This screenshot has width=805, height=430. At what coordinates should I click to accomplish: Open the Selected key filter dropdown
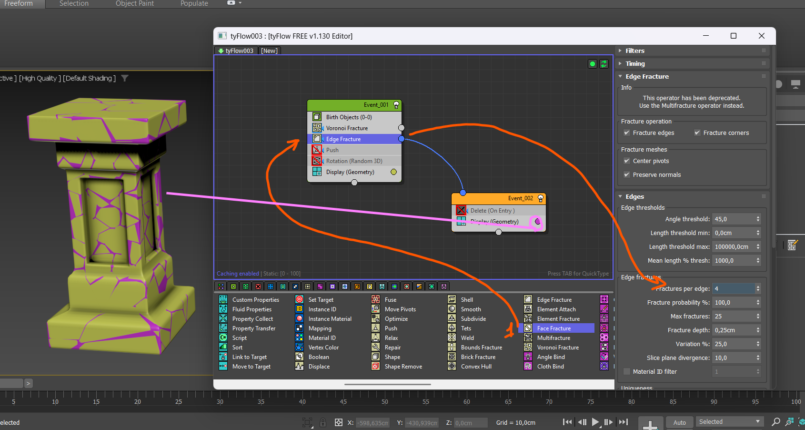(x=729, y=422)
